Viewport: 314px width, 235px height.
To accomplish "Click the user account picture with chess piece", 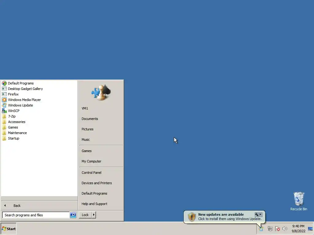I will 101,92.
